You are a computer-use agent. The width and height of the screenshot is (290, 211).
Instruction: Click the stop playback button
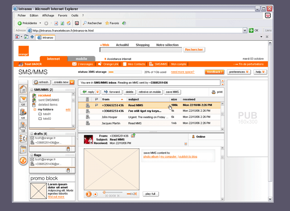(x=95, y=194)
